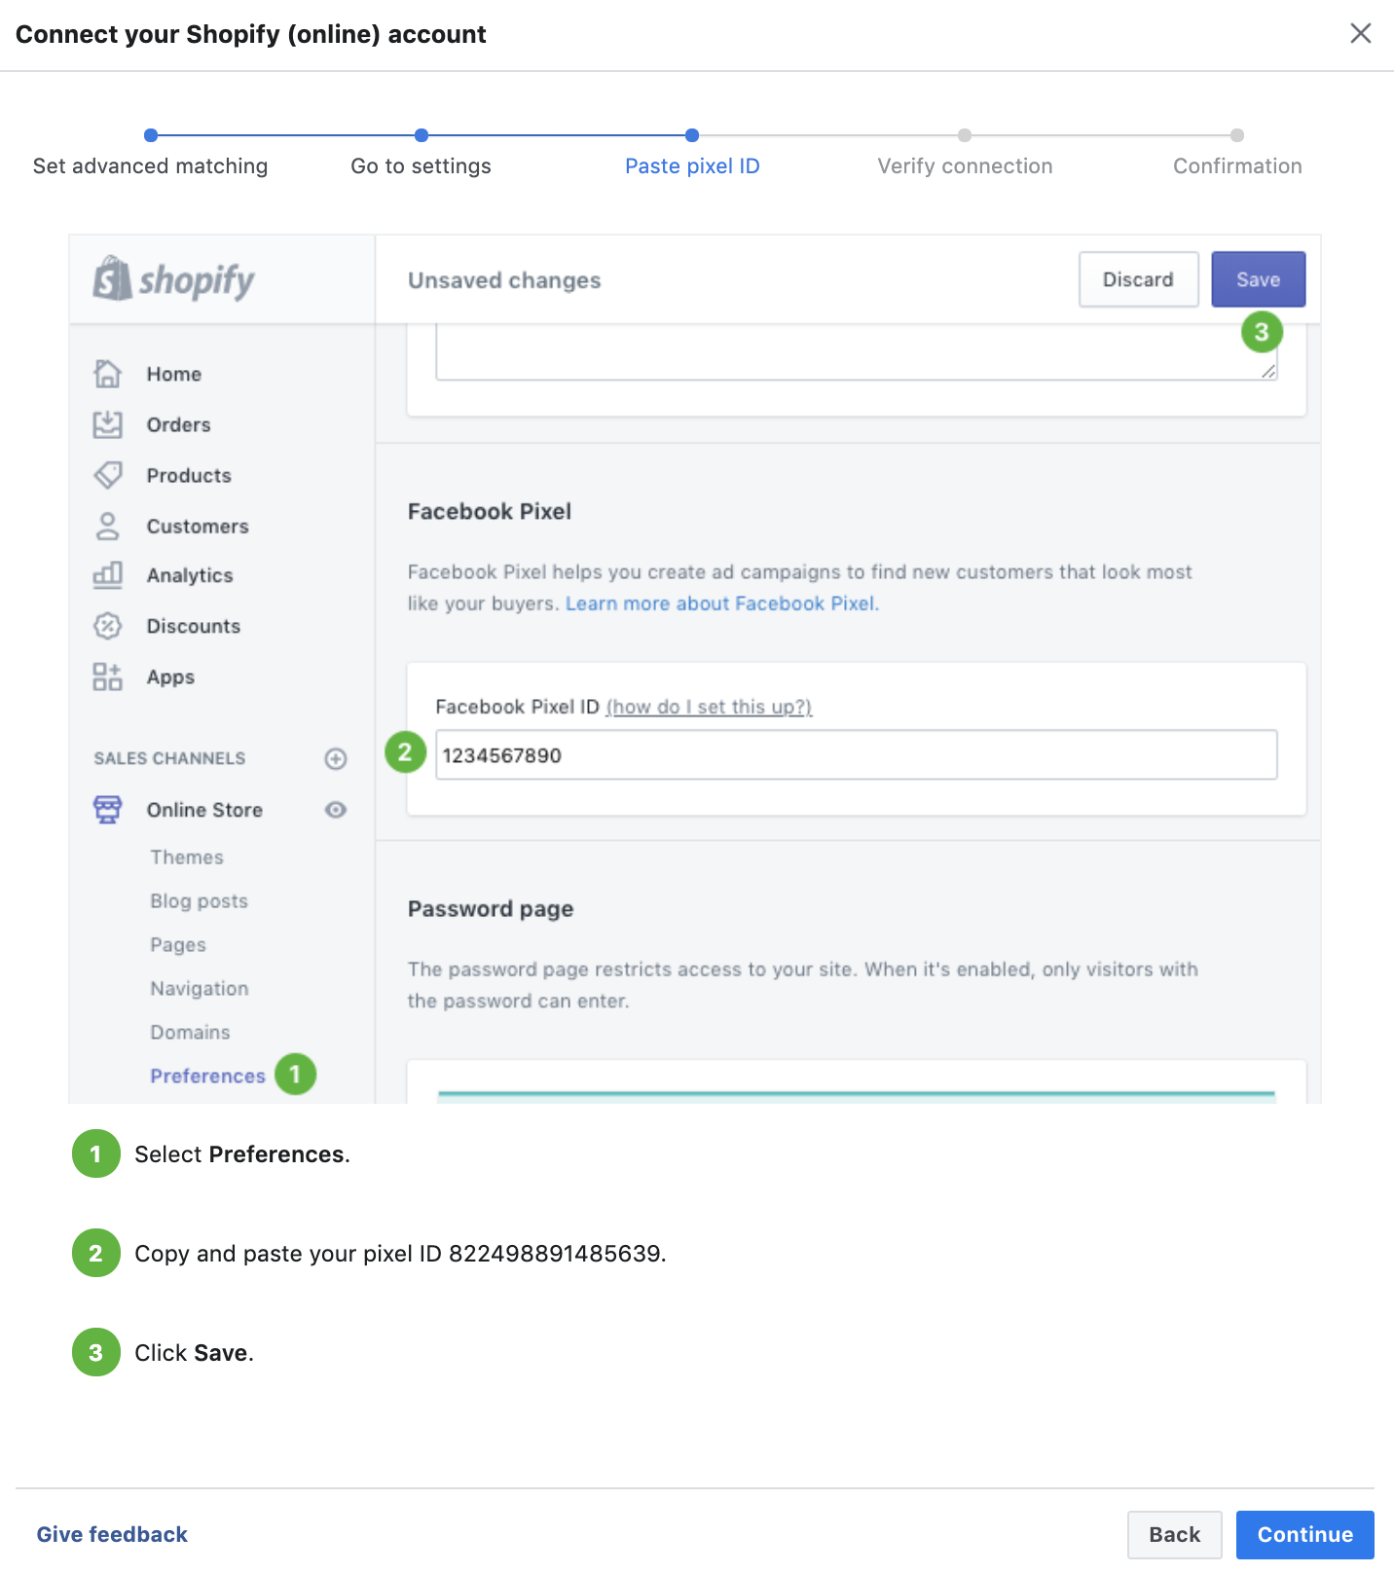
Task: Open Customers in the Shopify sidebar
Action: click(x=198, y=526)
